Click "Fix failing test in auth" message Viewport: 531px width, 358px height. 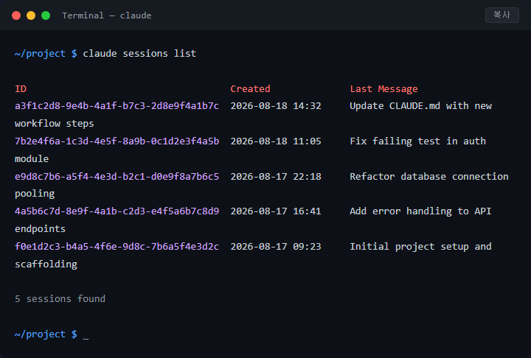pyautogui.click(x=418, y=141)
